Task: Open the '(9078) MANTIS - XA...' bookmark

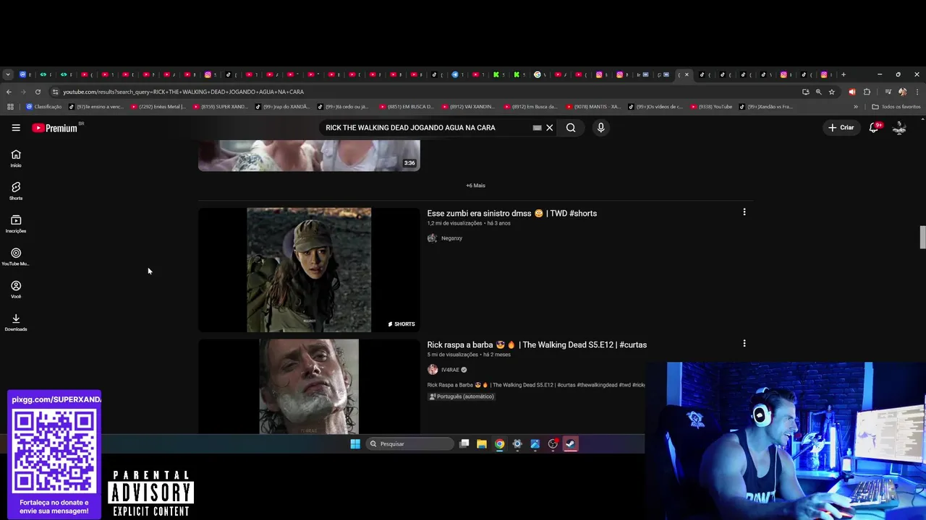Action: click(593, 107)
